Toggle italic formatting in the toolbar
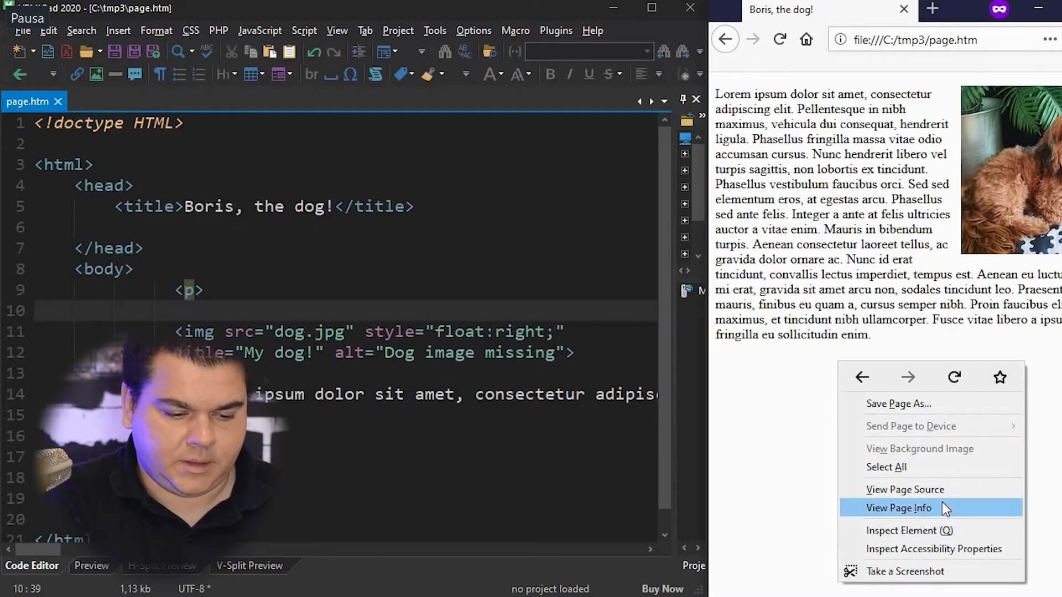Image resolution: width=1062 pixels, height=597 pixels. pyautogui.click(x=570, y=74)
